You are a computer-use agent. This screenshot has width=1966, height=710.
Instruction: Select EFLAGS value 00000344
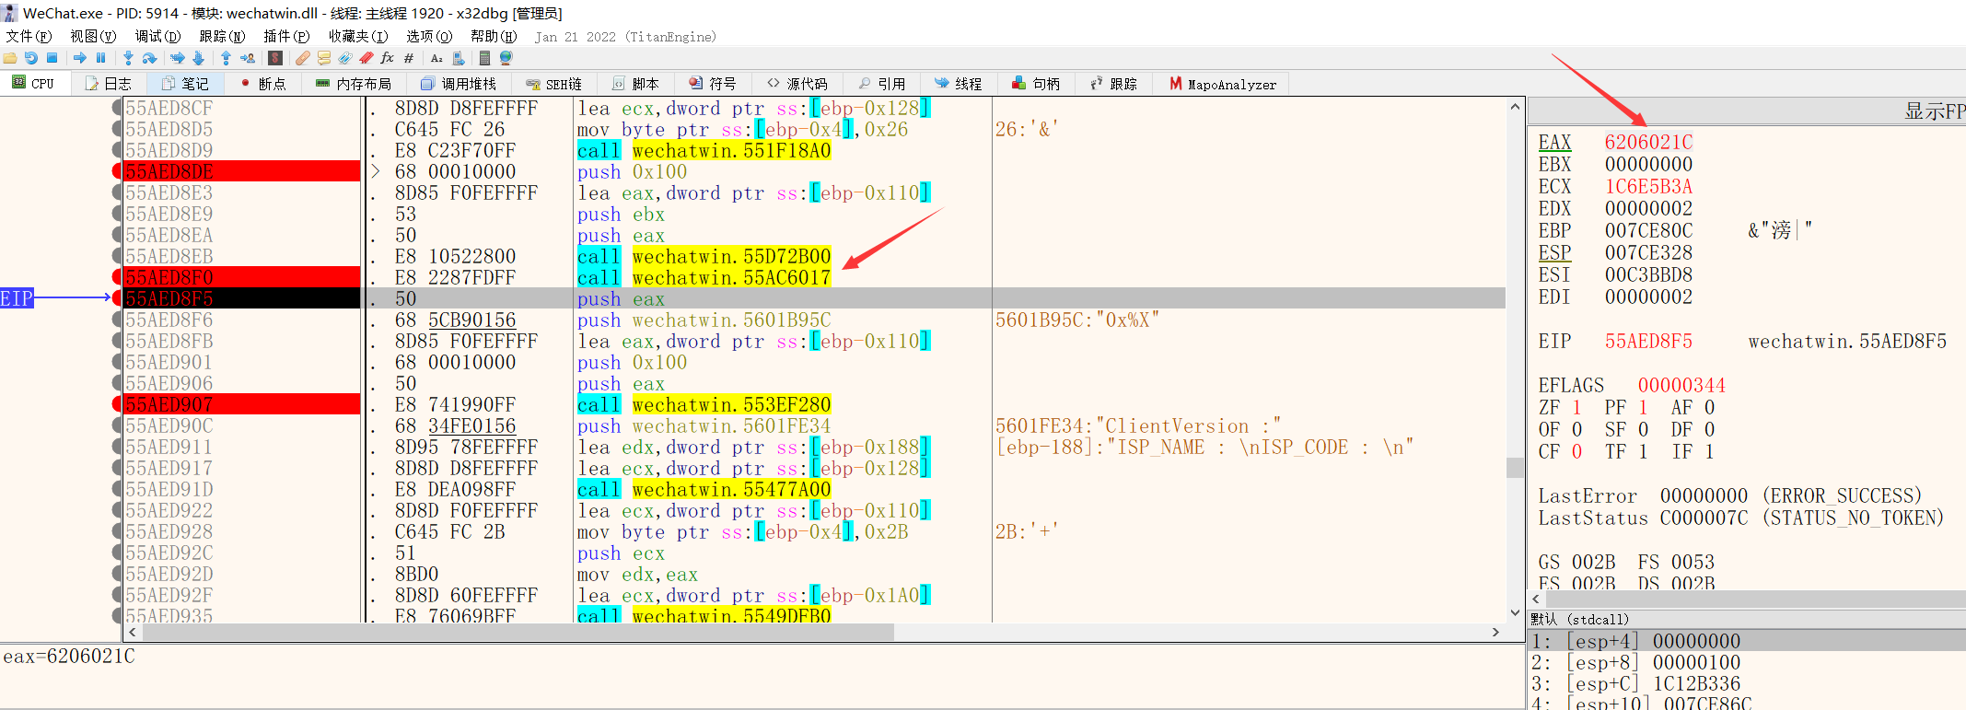pos(1681,385)
